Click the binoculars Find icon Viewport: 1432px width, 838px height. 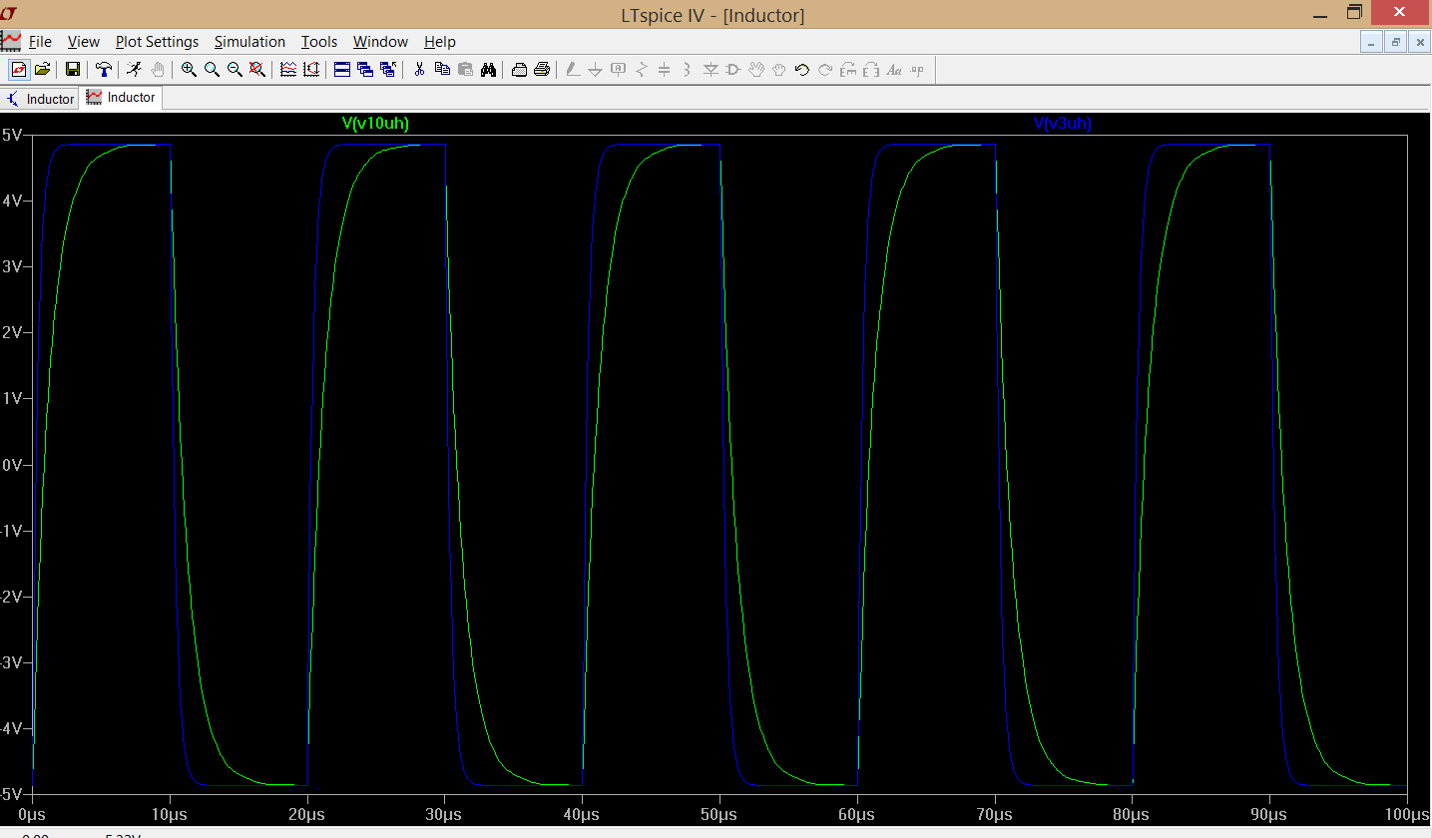(x=488, y=69)
